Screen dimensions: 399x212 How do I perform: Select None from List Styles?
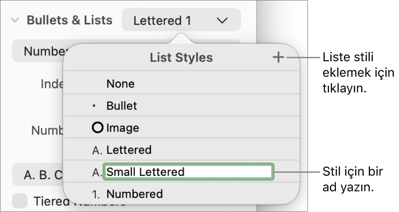[121, 84]
